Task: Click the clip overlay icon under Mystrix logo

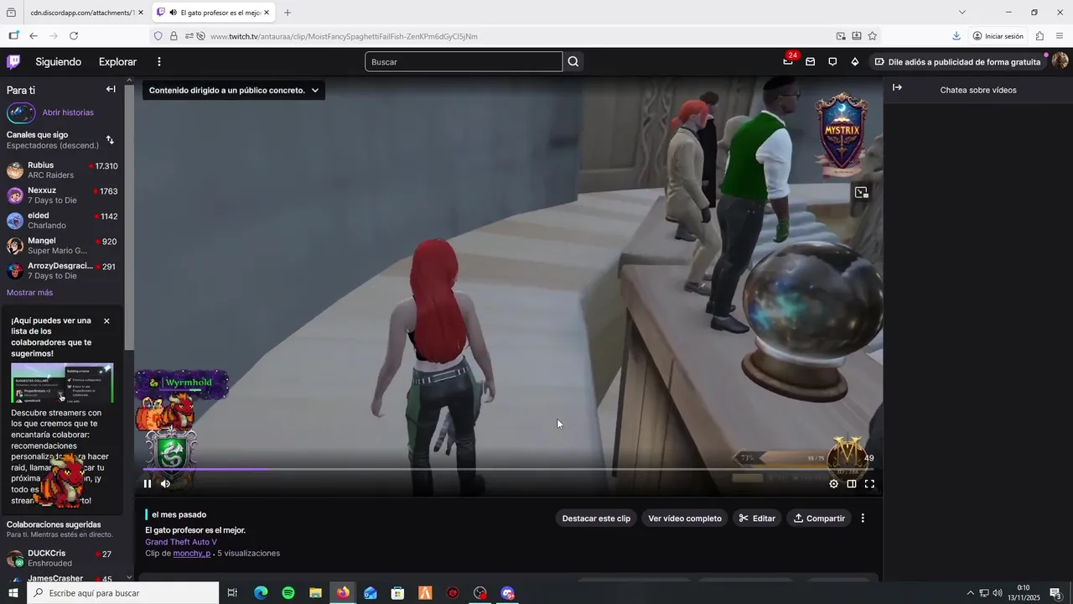Action: [861, 193]
